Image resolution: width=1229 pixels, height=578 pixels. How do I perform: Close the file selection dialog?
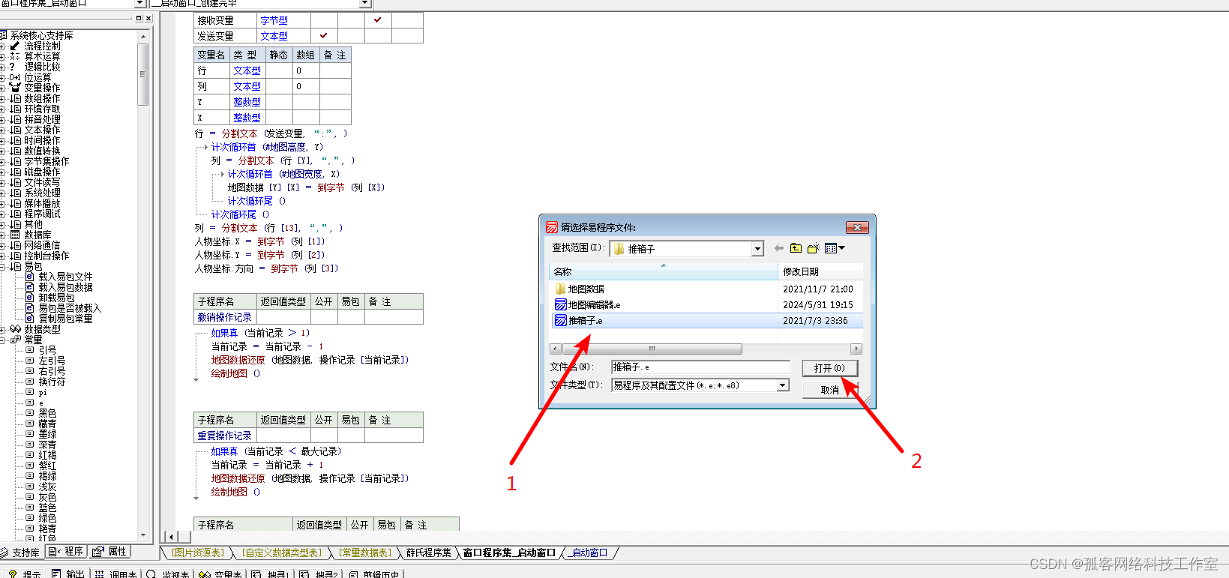point(857,227)
